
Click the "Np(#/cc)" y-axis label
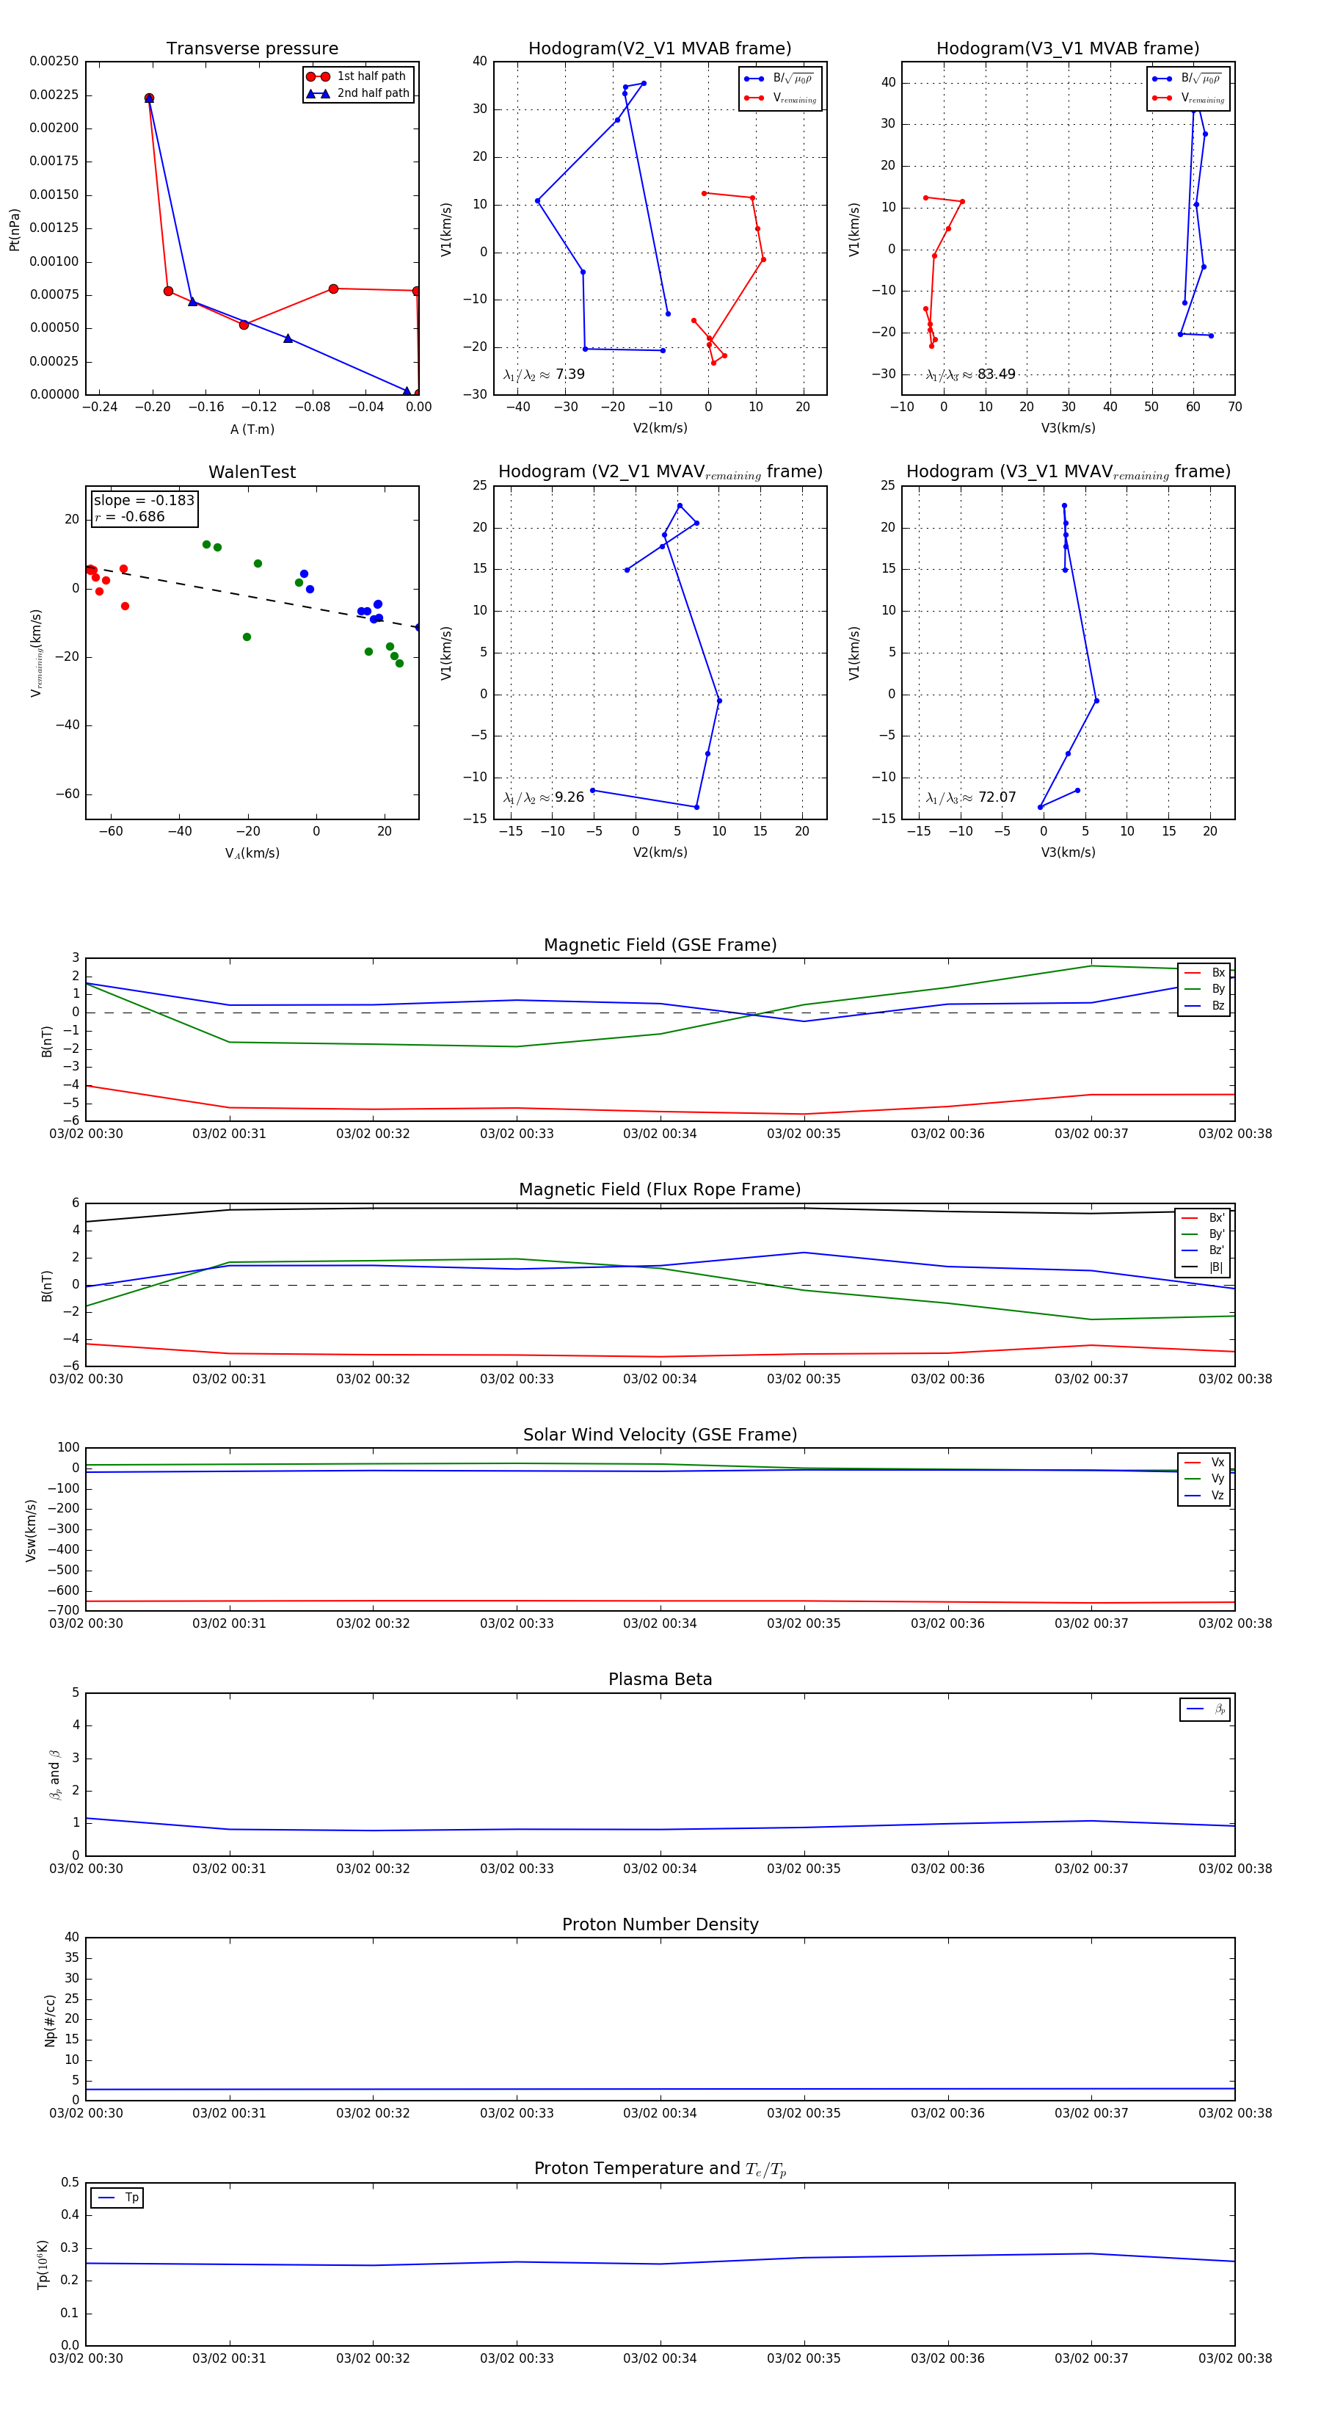50,2021
